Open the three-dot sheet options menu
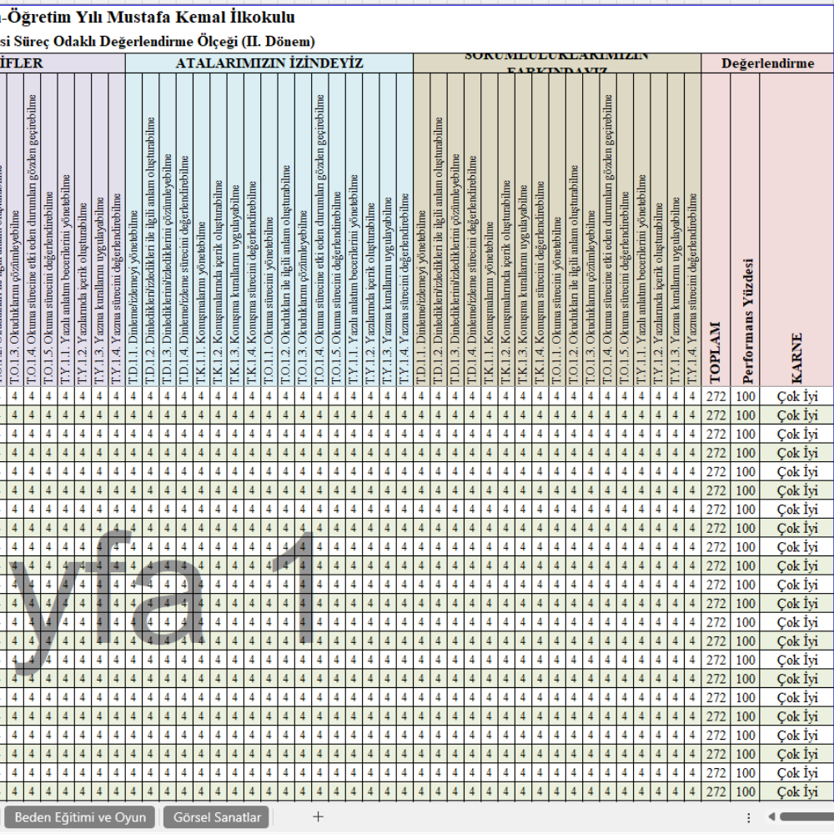 tap(748, 817)
